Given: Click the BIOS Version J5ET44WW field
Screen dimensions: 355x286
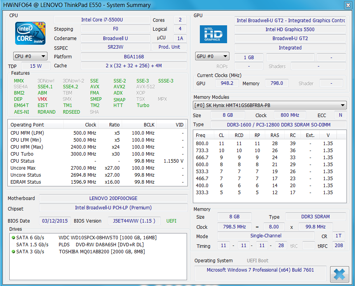Looking at the screenshot, I should pyautogui.click(x=134, y=221).
